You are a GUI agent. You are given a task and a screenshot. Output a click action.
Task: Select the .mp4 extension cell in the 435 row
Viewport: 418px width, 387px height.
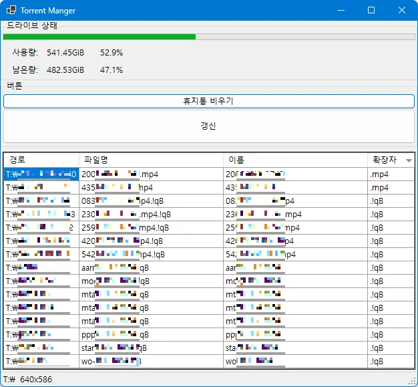point(391,188)
